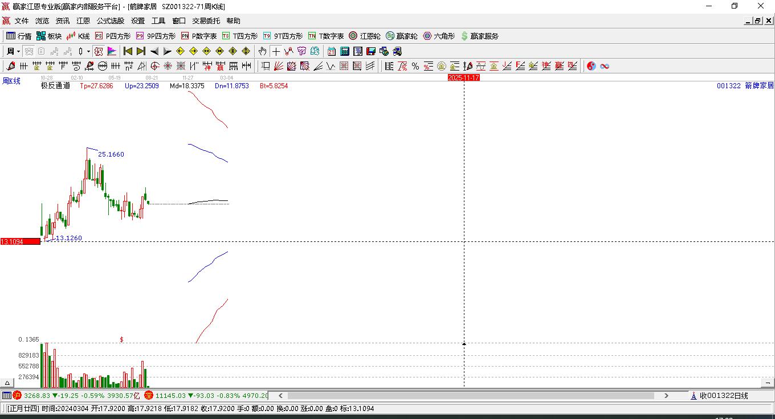Viewport: 775px width, 419px height.
Task: Open the calculator icon in toolbar
Action: click(x=344, y=51)
